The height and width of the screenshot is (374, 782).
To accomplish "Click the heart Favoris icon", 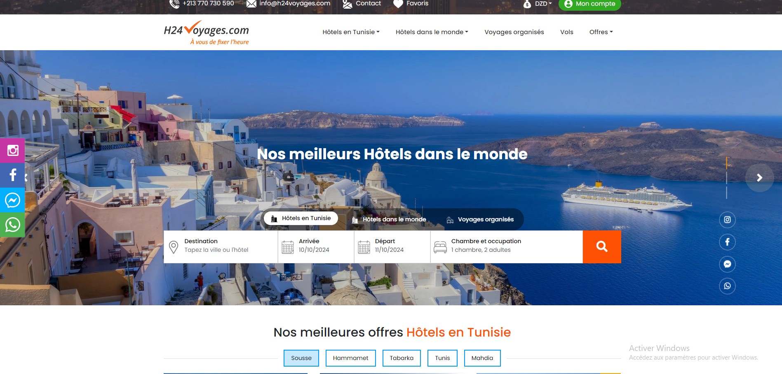I will coord(398,4).
